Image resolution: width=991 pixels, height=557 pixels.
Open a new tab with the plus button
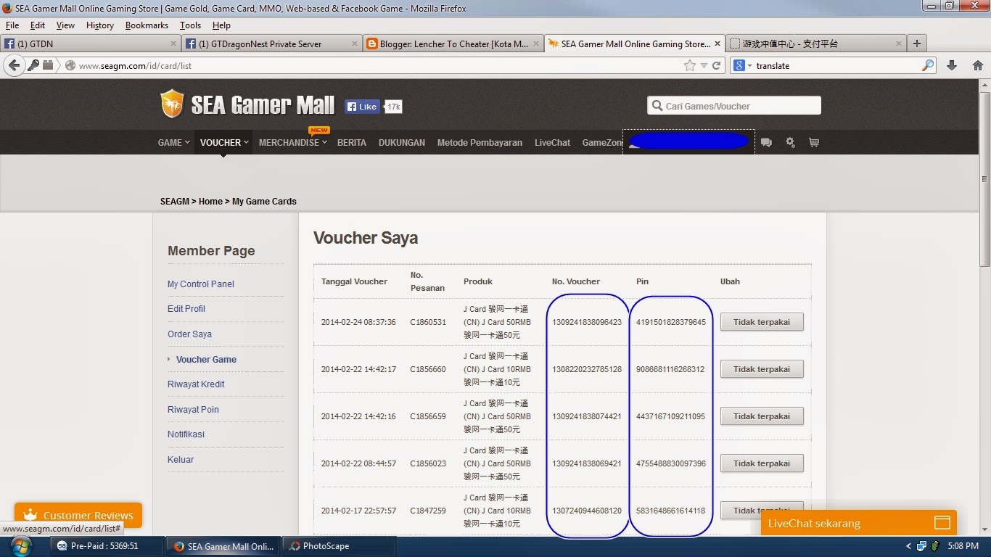[917, 44]
